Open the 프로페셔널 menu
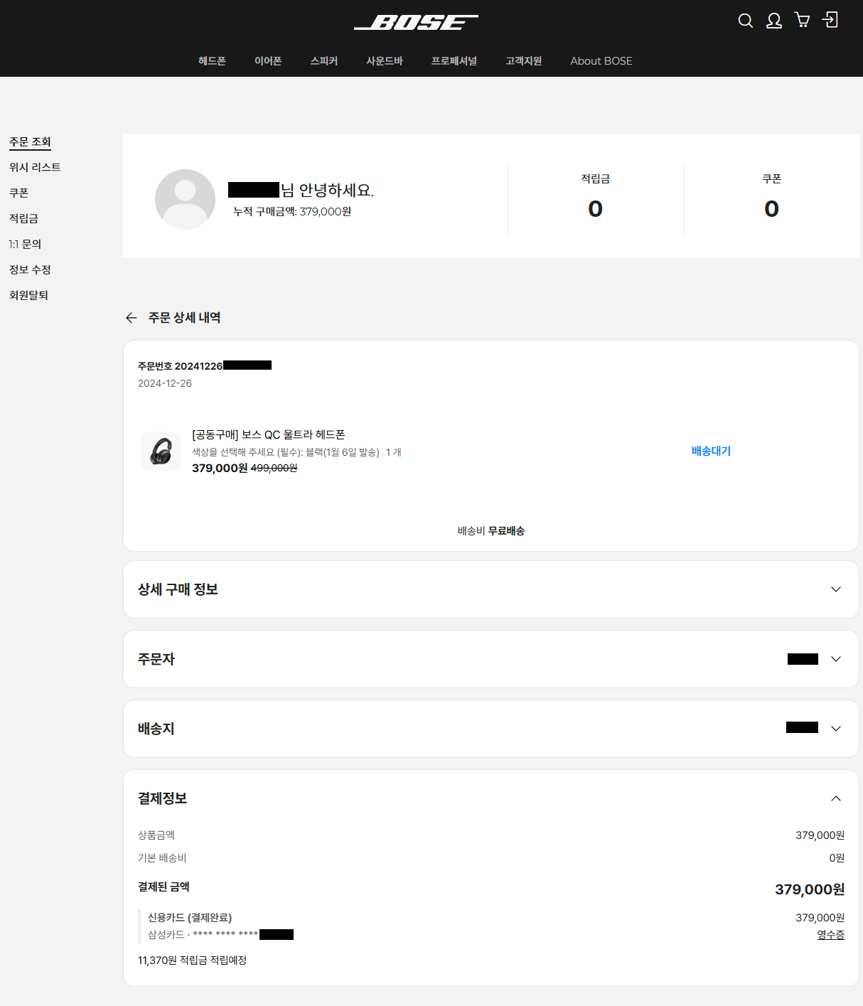Image resolution: width=863 pixels, height=1006 pixels. (454, 61)
